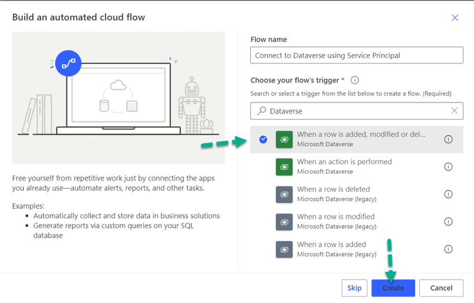Click the Dataverse icon for row added, modified trigger

[x=284, y=139]
